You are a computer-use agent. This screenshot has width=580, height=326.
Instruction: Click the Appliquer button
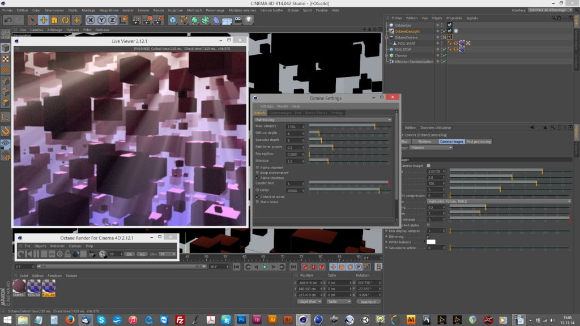pyautogui.click(x=369, y=302)
